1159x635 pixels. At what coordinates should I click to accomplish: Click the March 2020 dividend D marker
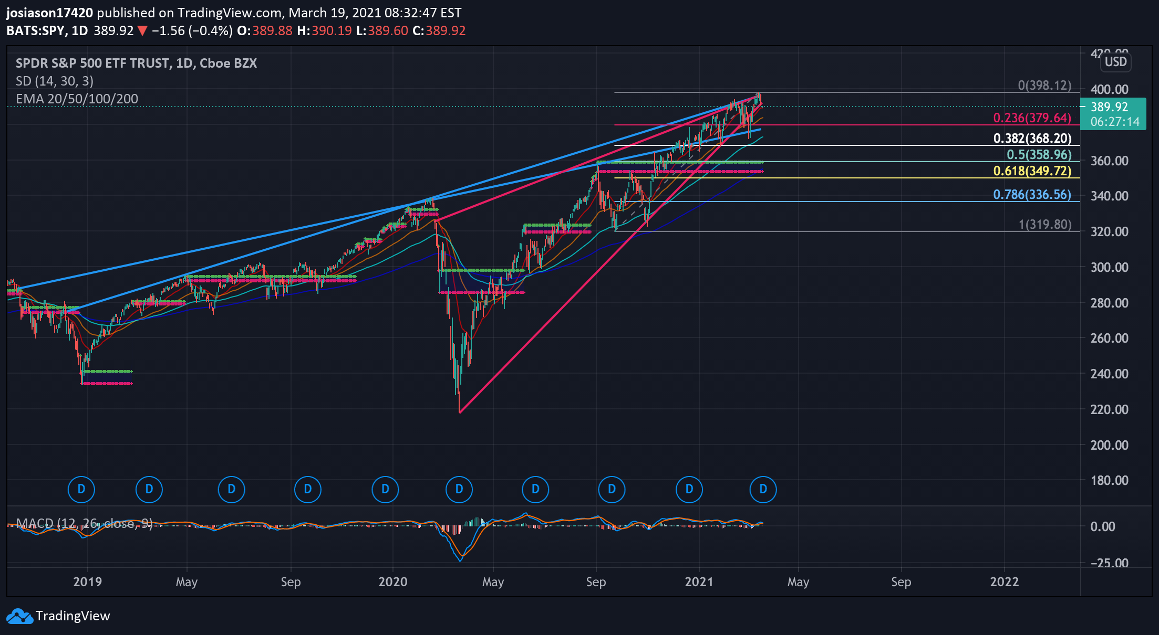click(x=459, y=489)
